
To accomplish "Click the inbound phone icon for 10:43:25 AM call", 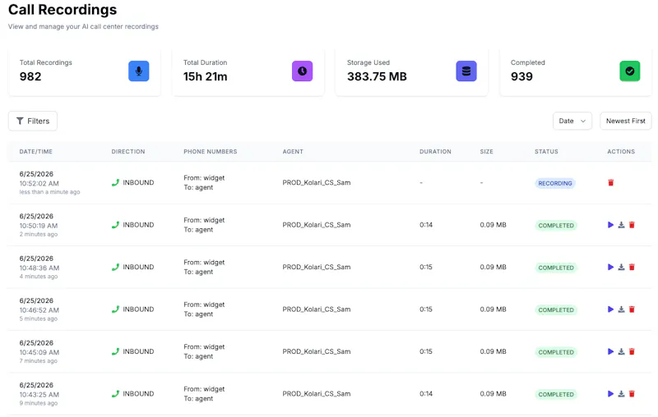I will click(x=115, y=394).
